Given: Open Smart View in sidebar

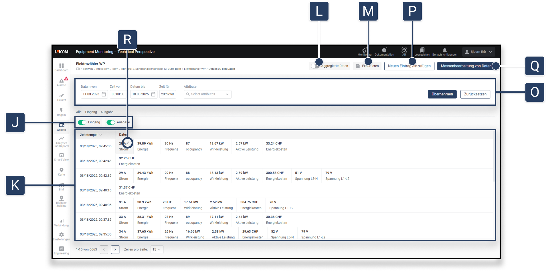Looking at the screenshot, I should 61,157.
